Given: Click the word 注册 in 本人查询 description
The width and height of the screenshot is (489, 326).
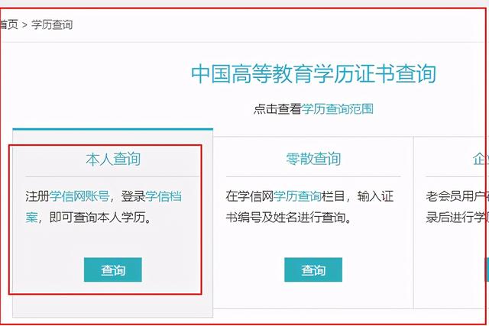Looking at the screenshot, I should (x=37, y=196).
